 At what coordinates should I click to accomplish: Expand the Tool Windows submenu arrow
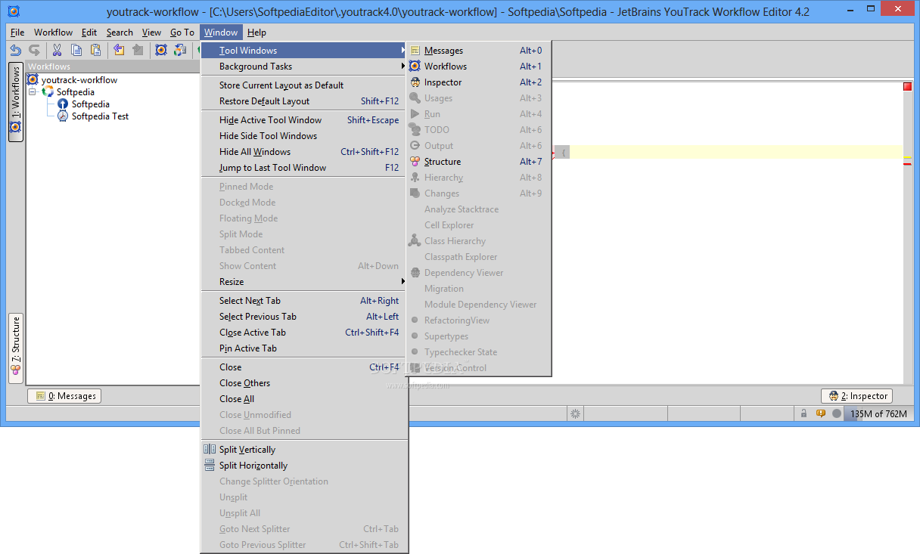(403, 51)
